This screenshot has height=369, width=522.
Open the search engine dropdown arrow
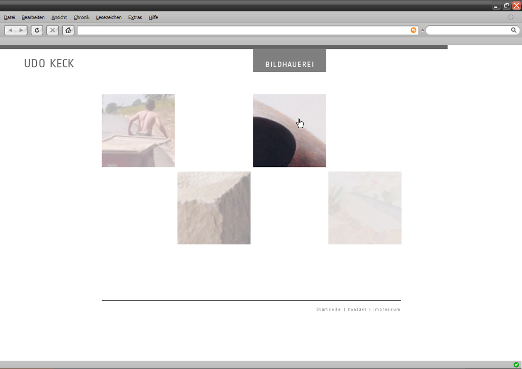point(423,31)
